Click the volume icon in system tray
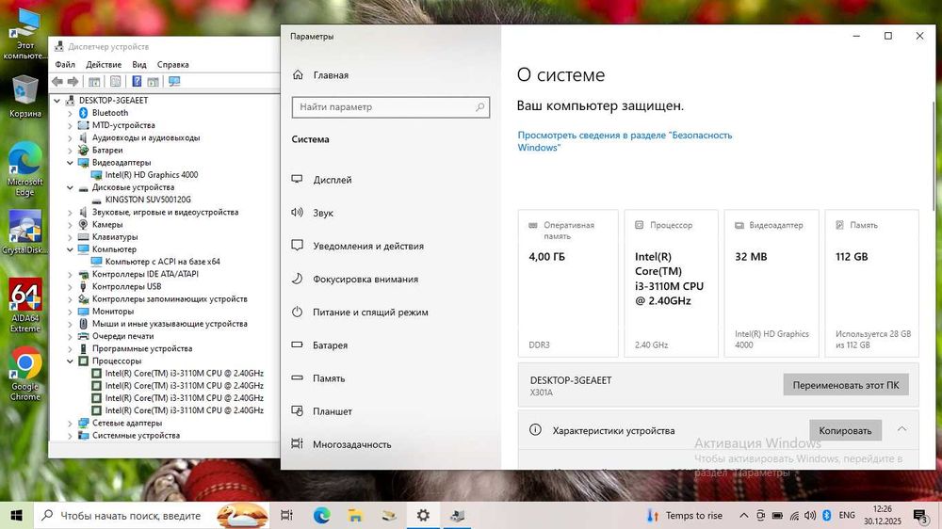942x529 pixels. coord(810,515)
